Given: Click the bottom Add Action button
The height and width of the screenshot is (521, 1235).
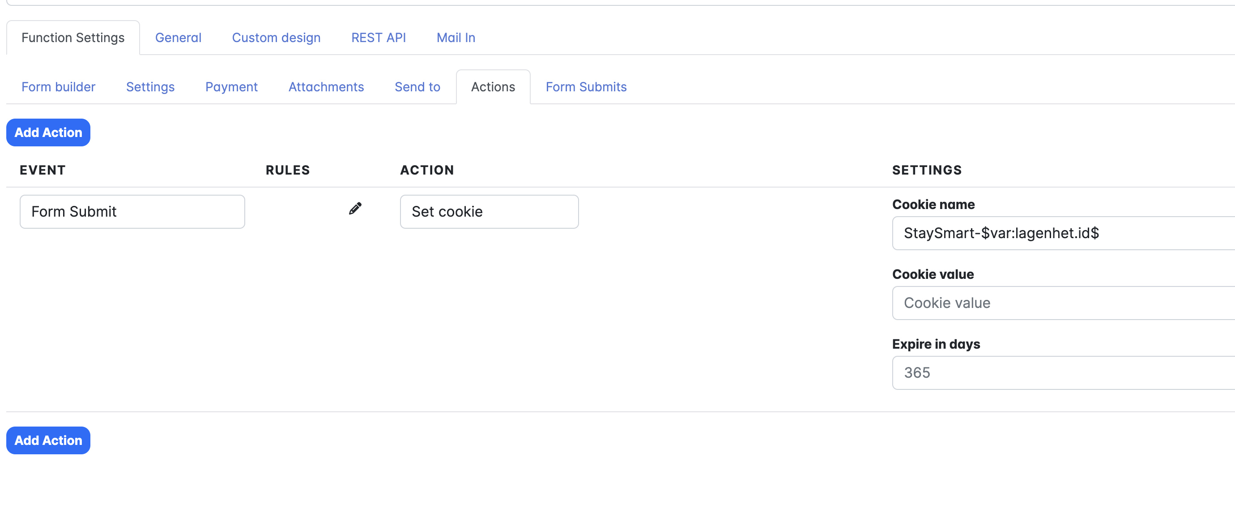Looking at the screenshot, I should pyautogui.click(x=48, y=440).
